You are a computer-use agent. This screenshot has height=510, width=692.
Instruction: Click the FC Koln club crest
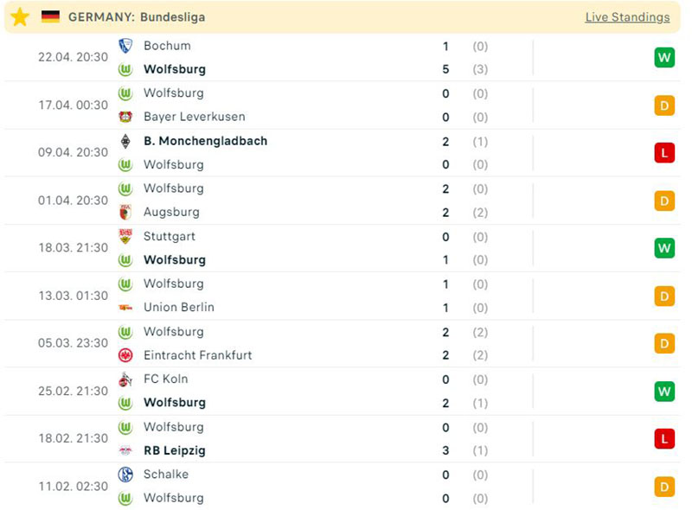click(125, 379)
